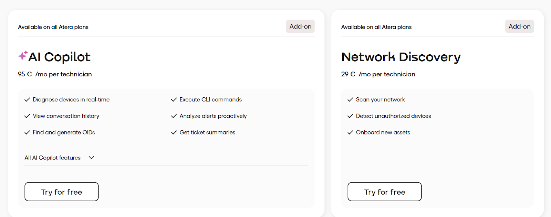This screenshot has height=217, width=551.
Task: Click the AI Copilot Add-on badge
Action: point(300,26)
